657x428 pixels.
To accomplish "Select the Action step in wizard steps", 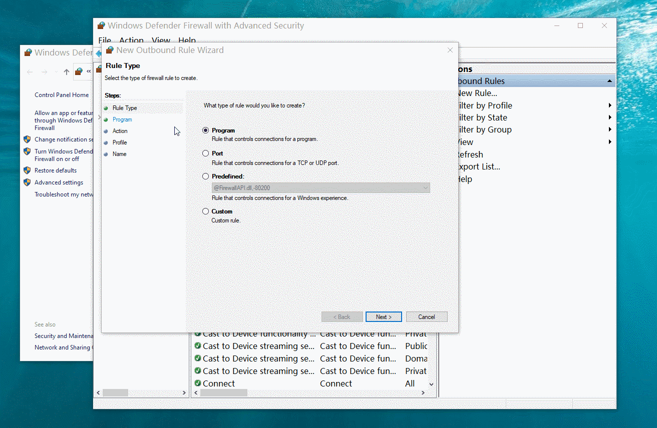I will click(120, 131).
